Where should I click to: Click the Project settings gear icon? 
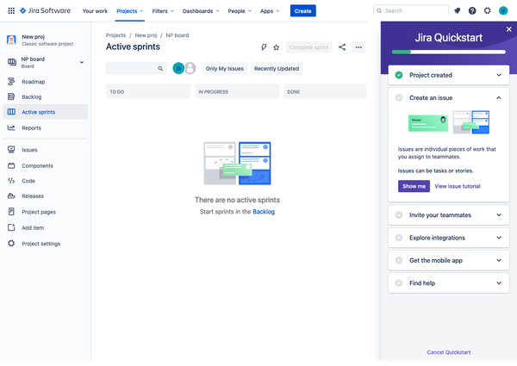pyautogui.click(x=11, y=243)
